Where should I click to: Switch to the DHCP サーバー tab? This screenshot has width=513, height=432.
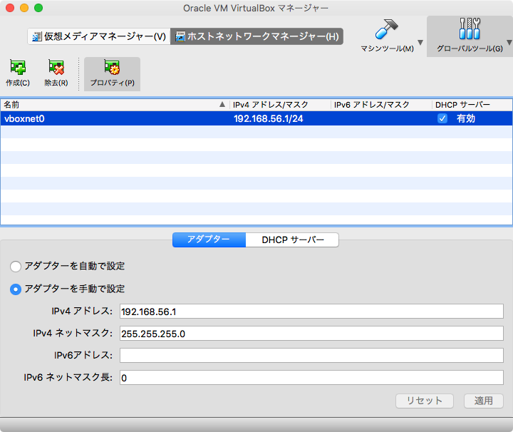(292, 240)
